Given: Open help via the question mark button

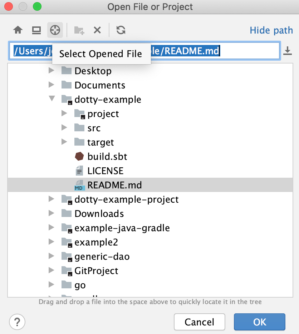Looking at the screenshot, I should coord(17,322).
